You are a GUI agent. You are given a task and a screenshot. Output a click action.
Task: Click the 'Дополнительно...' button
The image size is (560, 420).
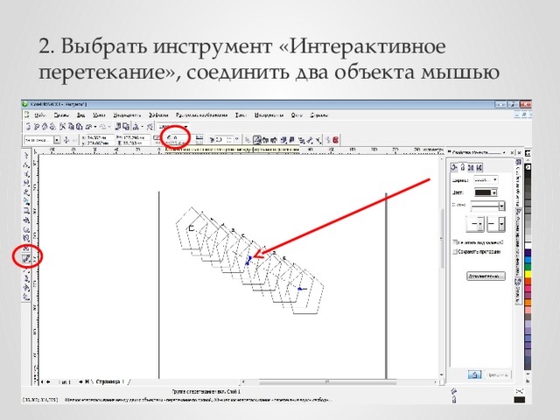tap(486, 276)
